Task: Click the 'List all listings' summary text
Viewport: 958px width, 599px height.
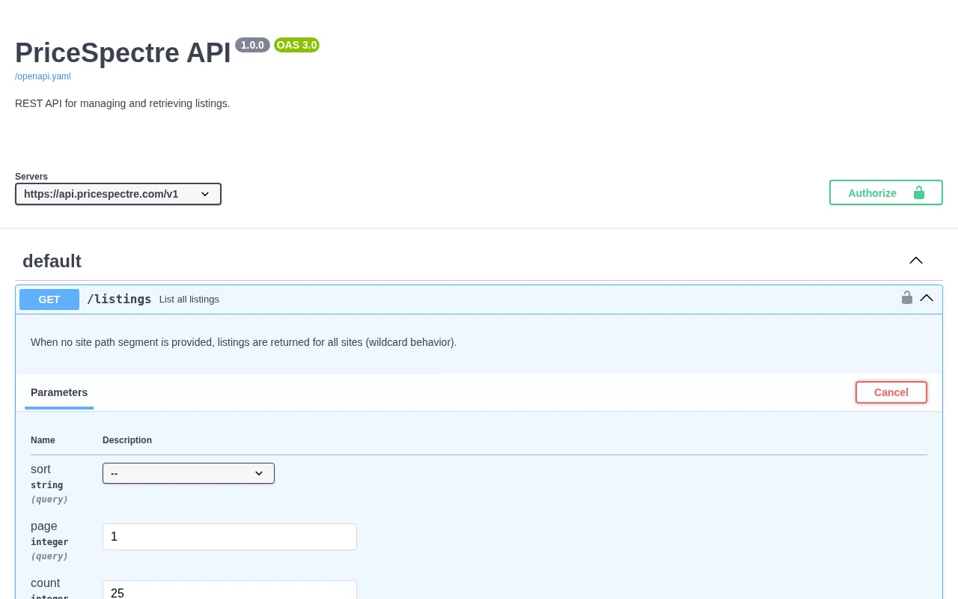Action: tap(189, 299)
